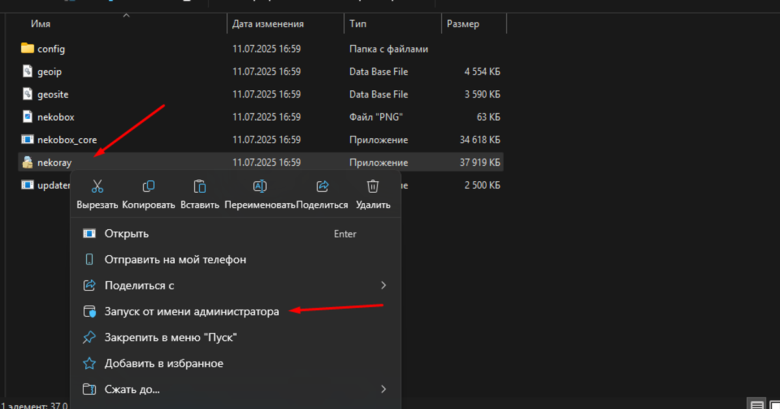Click the pin icon beside Закрепить в меню Пуск

(x=90, y=338)
